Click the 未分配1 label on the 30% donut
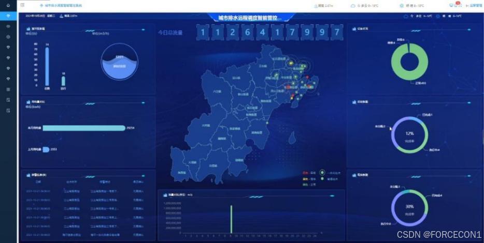 pyautogui.click(x=395, y=187)
